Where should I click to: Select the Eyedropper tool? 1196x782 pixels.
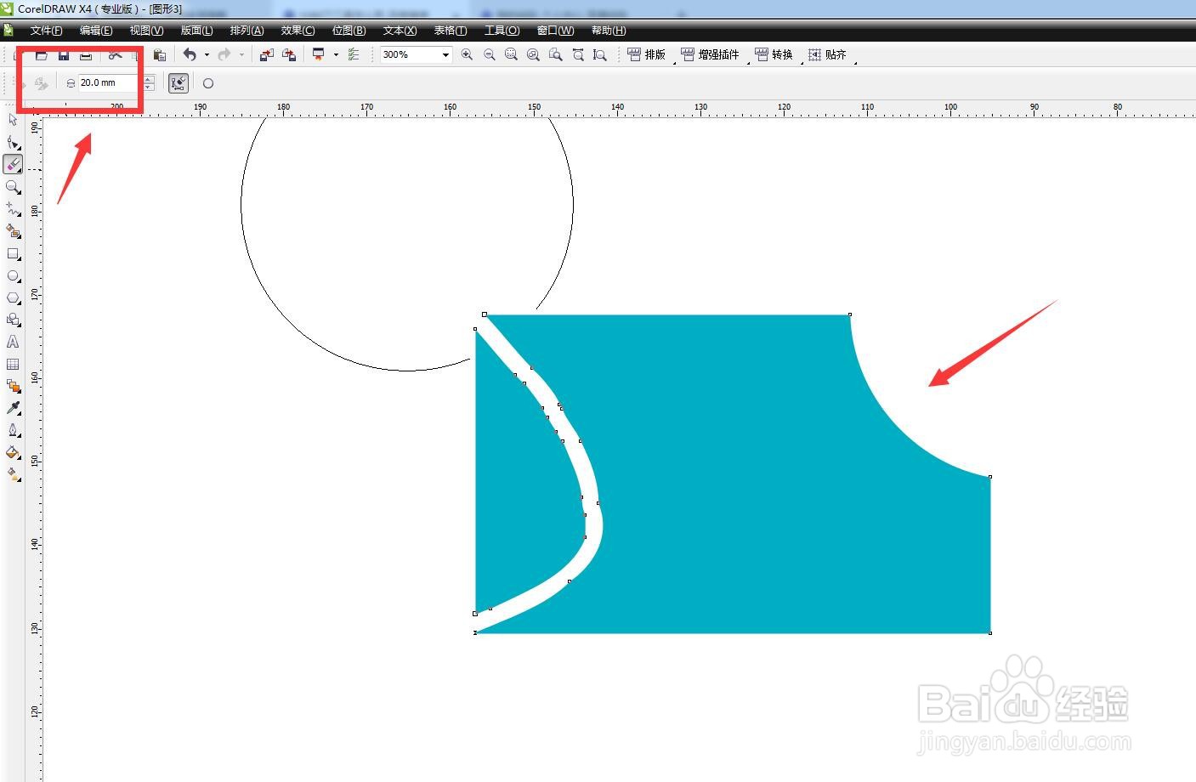tap(13, 408)
